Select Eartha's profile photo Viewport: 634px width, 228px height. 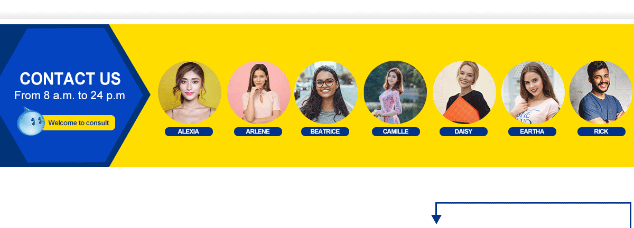coord(533,92)
